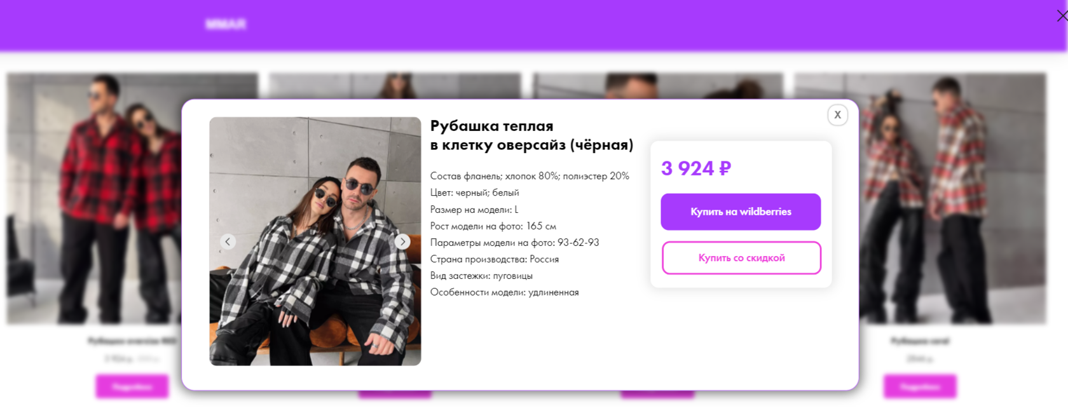Choose the Купить со скидкой button
Image resolution: width=1068 pixels, height=420 pixels.
741,258
